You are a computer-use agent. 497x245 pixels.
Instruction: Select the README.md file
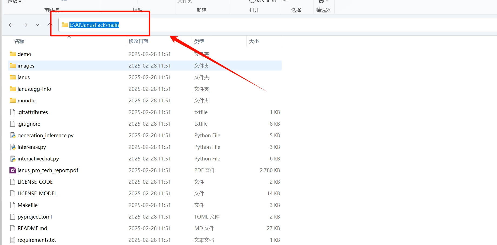[32, 228]
